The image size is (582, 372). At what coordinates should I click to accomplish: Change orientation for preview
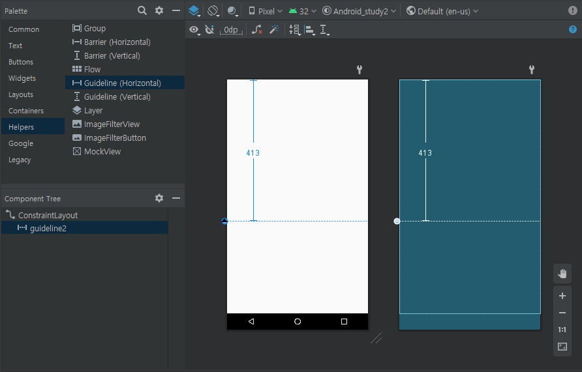click(x=213, y=10)
